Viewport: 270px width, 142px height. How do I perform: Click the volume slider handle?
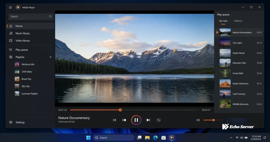point(214,120)
